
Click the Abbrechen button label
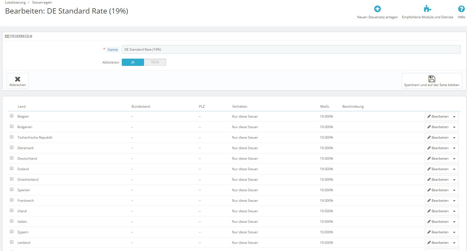(17, 85)
